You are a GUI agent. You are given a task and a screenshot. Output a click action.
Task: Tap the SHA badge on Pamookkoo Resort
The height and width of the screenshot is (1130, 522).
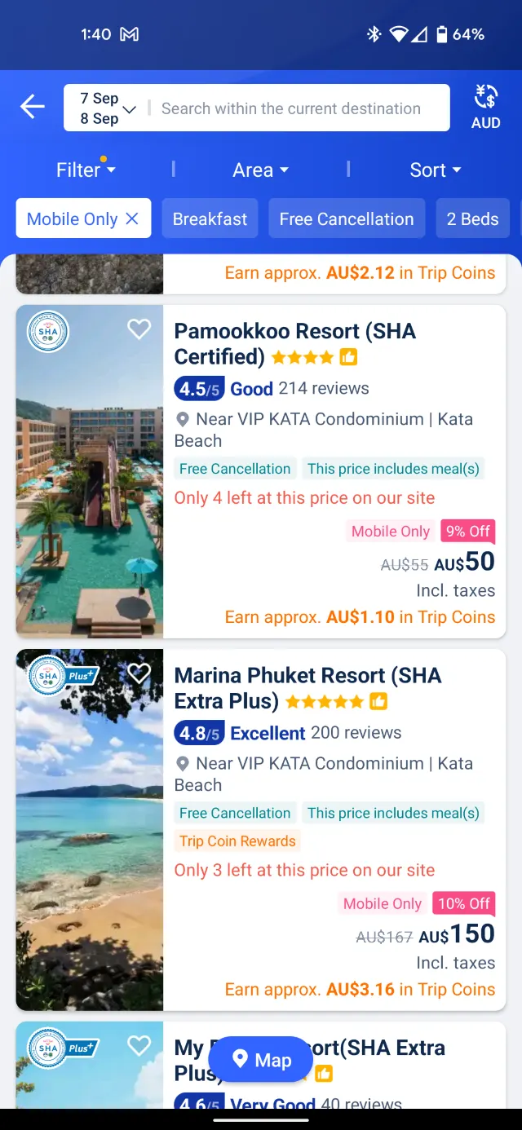(x=48, y=331)
